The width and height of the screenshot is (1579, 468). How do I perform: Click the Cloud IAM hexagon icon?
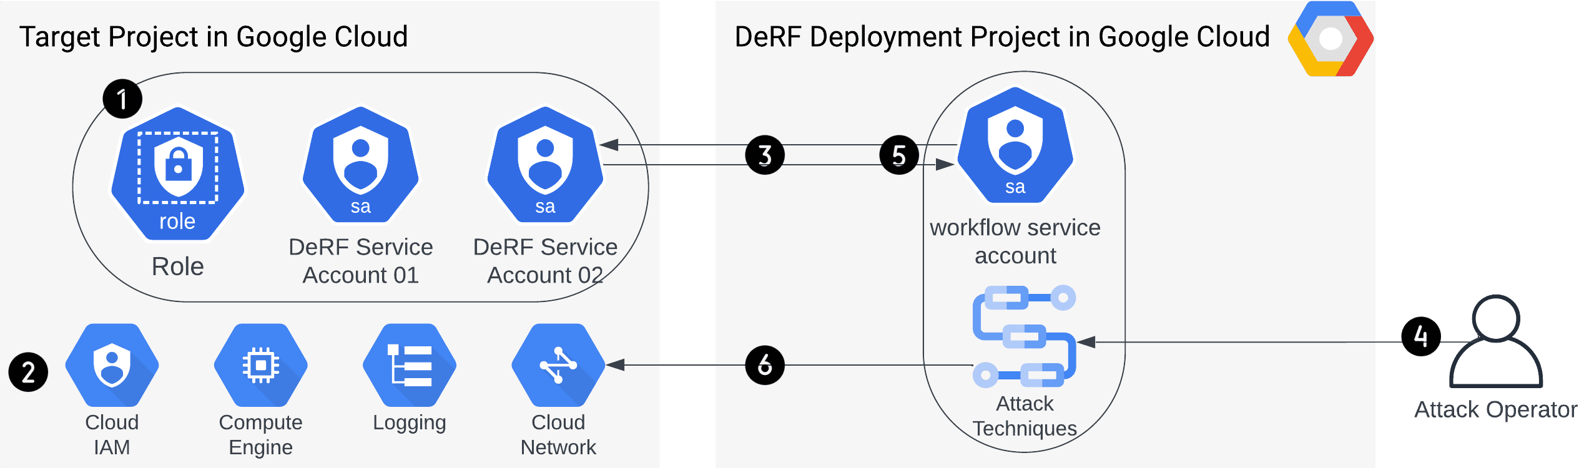pos(112,365)
